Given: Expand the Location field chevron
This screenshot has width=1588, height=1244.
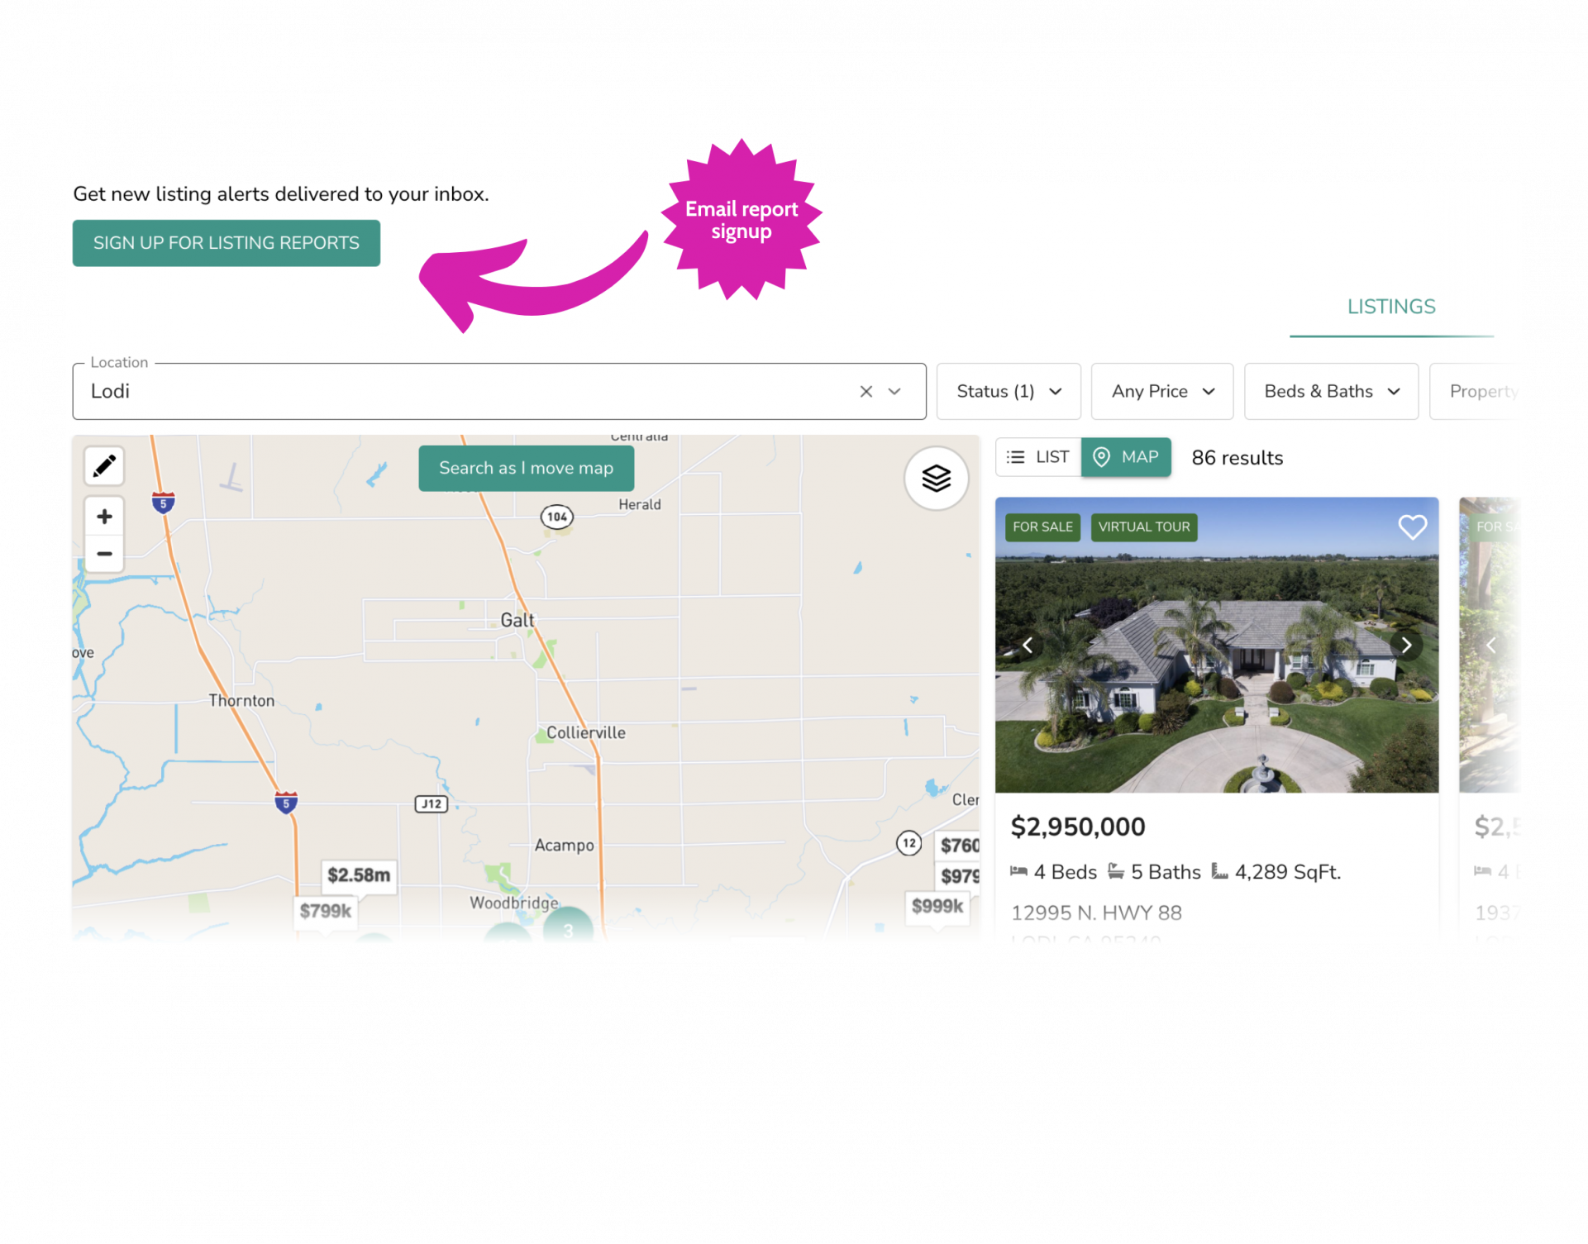Looking at the screenshot, I should click(x=894, y=392).
